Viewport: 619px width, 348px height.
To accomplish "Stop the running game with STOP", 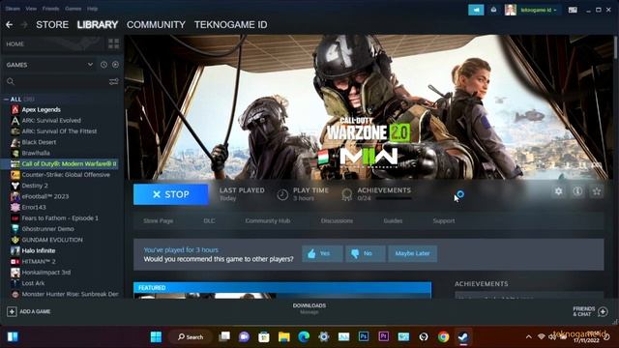I will 171,194.
